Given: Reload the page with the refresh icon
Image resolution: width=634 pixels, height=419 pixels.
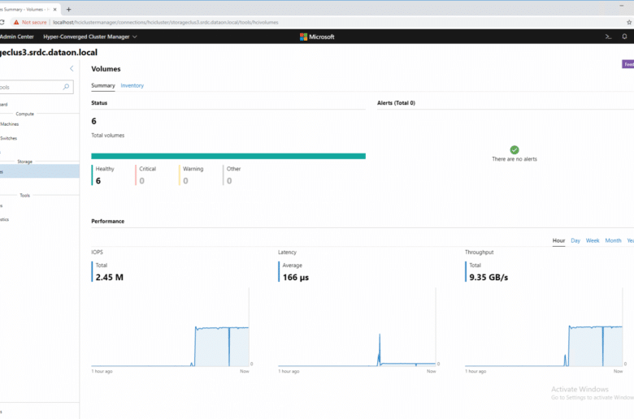Looking at the screenshot, I should pos(2,22).
